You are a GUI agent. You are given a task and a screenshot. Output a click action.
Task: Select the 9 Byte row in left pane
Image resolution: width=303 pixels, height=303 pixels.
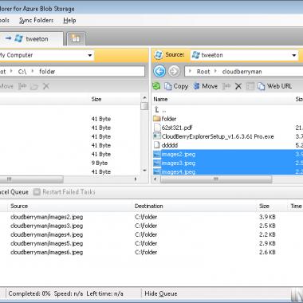click(x=69, y=163)
